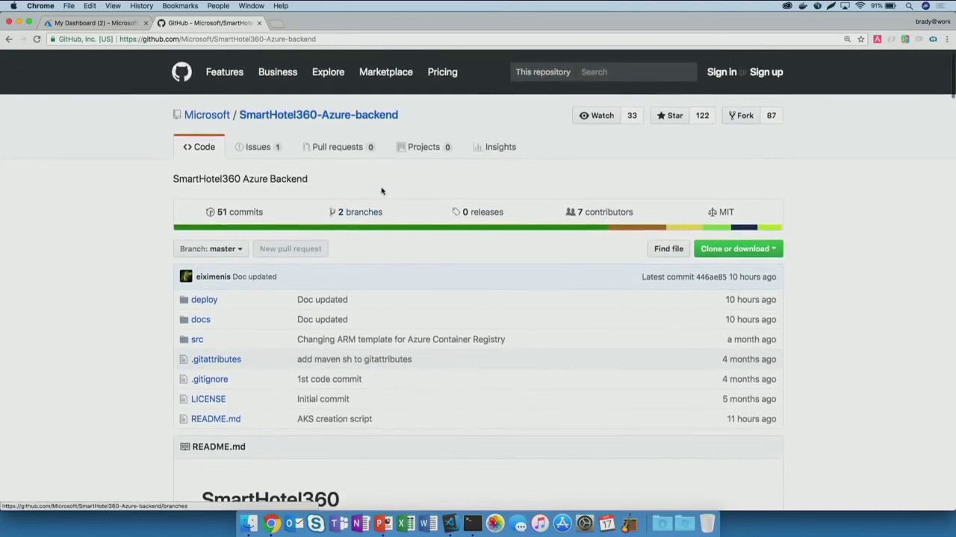The image size is (956, 537).
Task: Open the History menu in menu bar
Action: click(141, 6)
